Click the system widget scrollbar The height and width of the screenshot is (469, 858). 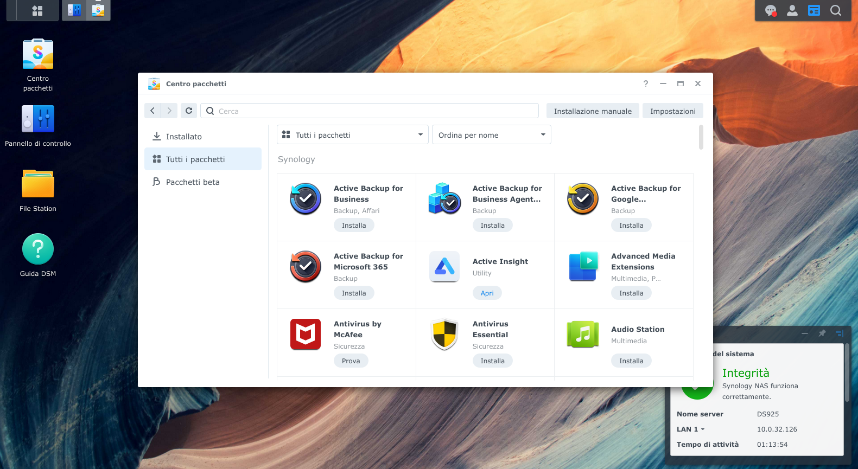(847, 372)
